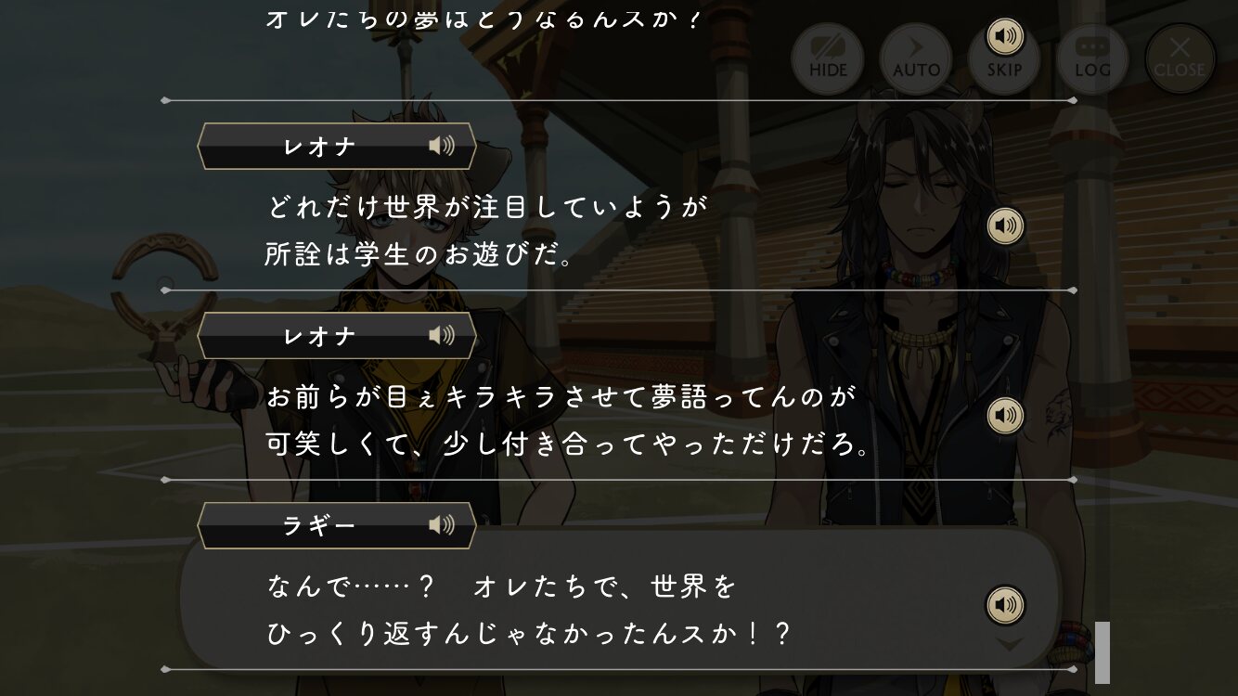
Task: Play voice for the second レオナ name tag
Action: [x=442, y=335]
